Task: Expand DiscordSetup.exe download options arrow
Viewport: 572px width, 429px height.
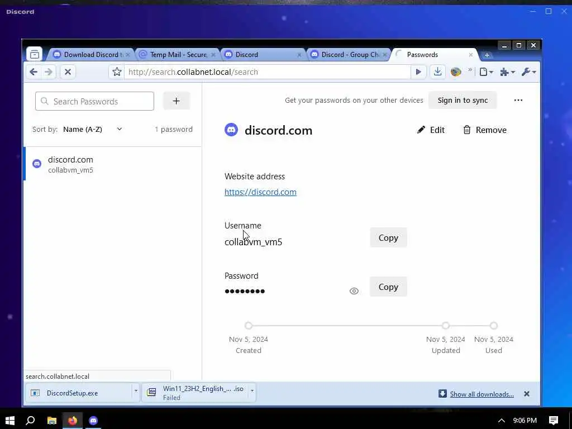Action: pos(136,390)
